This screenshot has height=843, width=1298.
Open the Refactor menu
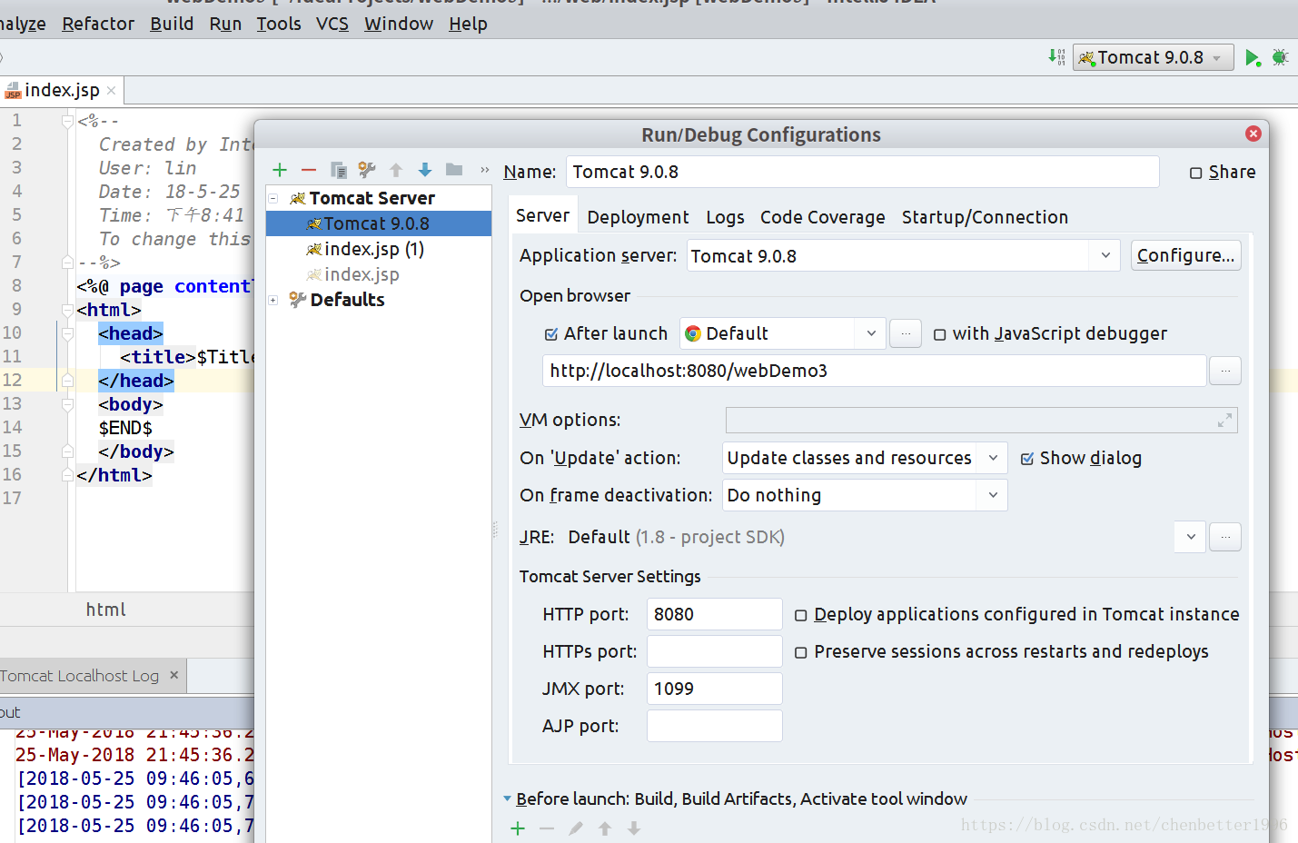coord(98,24)
